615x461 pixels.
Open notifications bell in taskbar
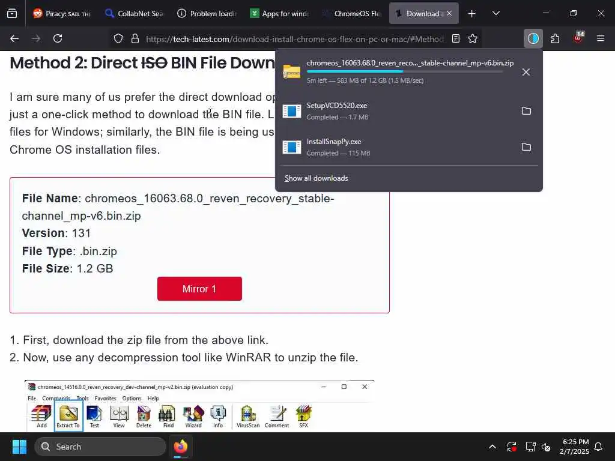[599, 447]
